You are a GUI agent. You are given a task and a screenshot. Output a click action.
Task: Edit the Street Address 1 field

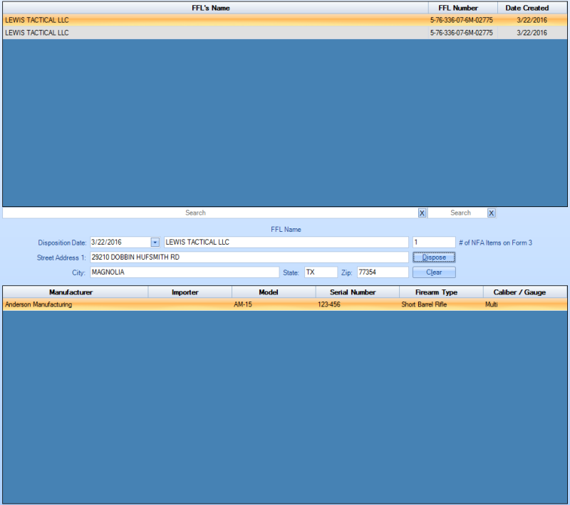pos(249,257)
